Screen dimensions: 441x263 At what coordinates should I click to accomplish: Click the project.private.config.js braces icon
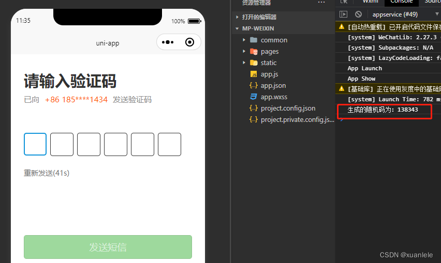[254, 119]
